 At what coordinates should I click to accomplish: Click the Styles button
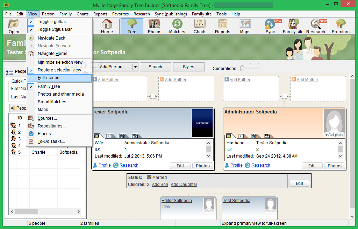pyautogui.click(x=188, y=67)
